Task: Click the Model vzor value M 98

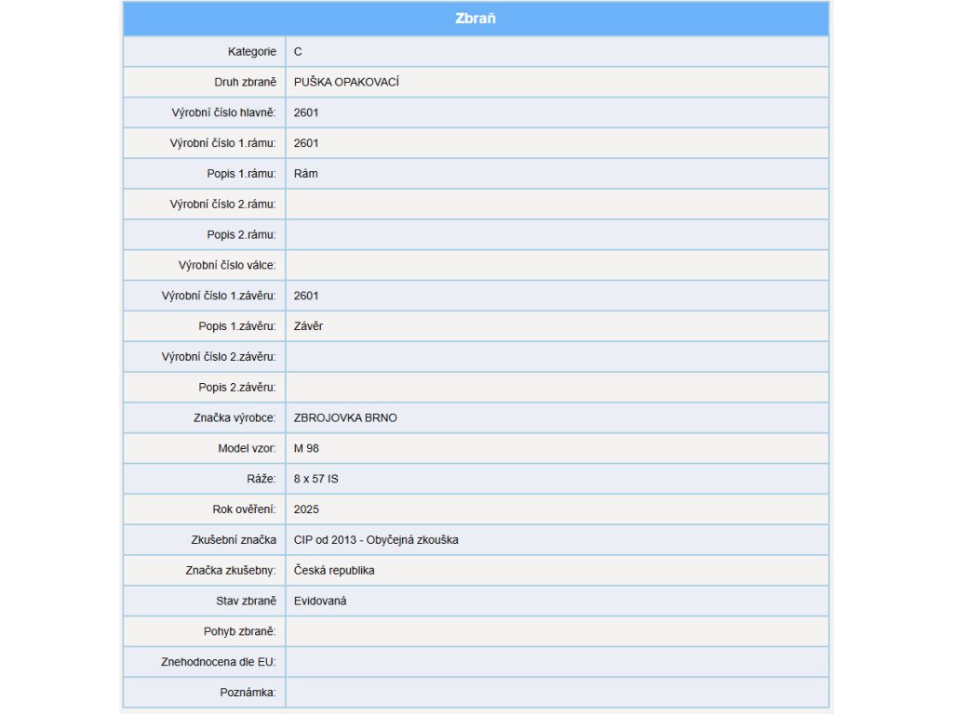Action: click(x=307, y=448)
